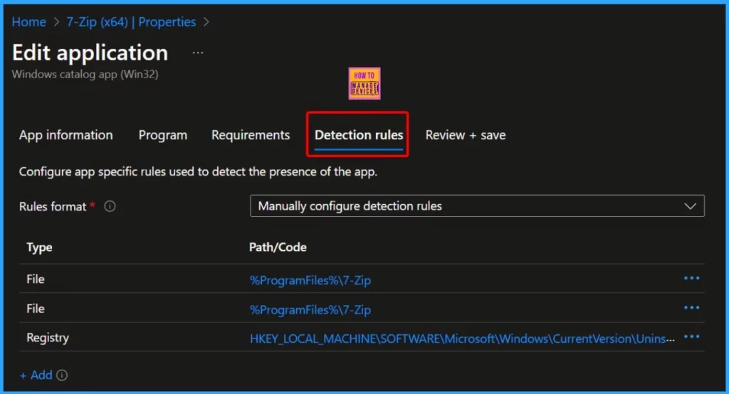The height and width of the screenshot is (394, 729).
Task: Select the Type column header
Action: [40, 247]
